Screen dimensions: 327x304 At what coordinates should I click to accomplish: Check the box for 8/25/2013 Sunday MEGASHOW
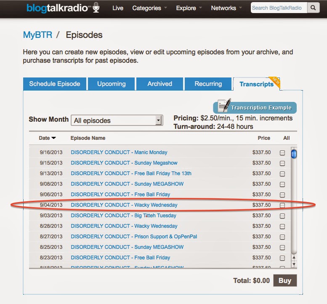pyautogui.click(x=282, y=248)
